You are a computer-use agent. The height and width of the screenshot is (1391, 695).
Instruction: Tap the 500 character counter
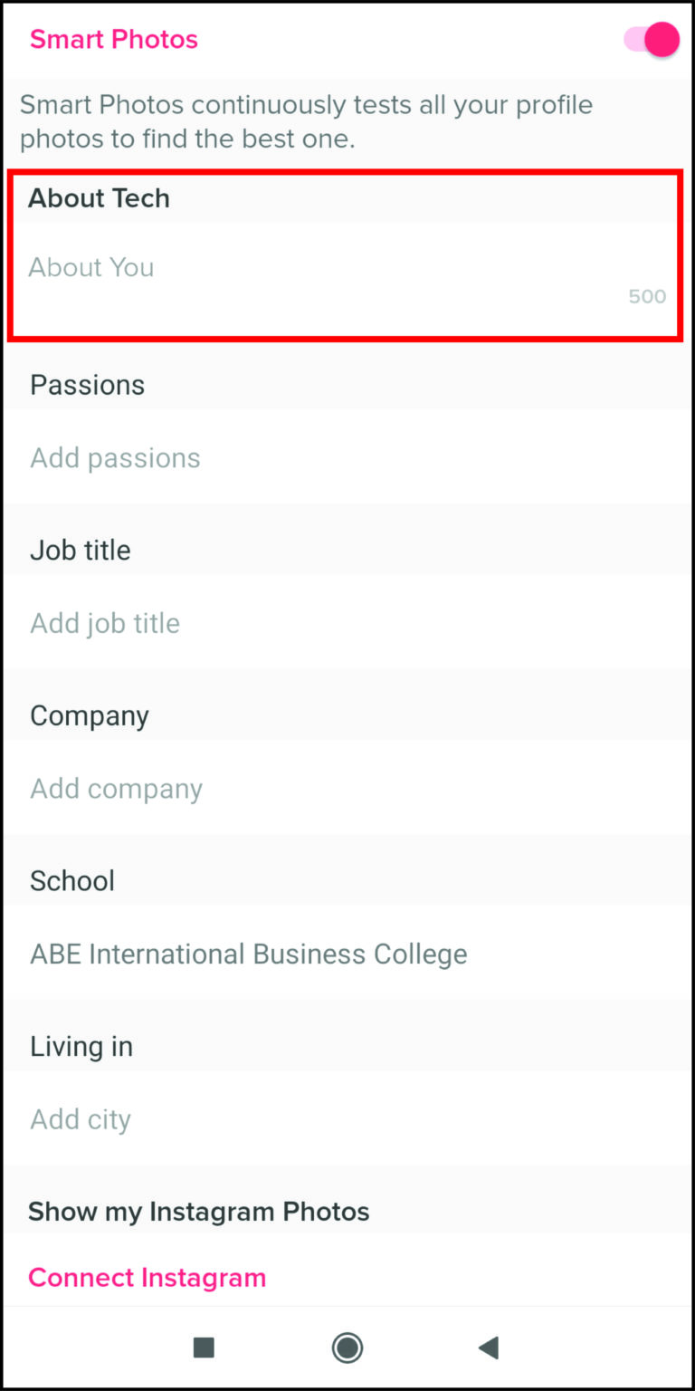pos(647,297)
